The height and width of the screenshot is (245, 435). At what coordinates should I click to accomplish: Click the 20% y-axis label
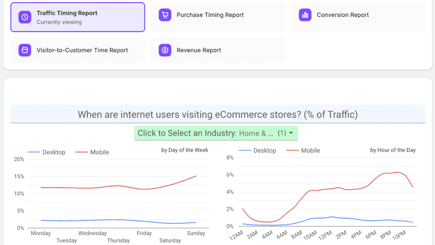(x=19, y=159)
